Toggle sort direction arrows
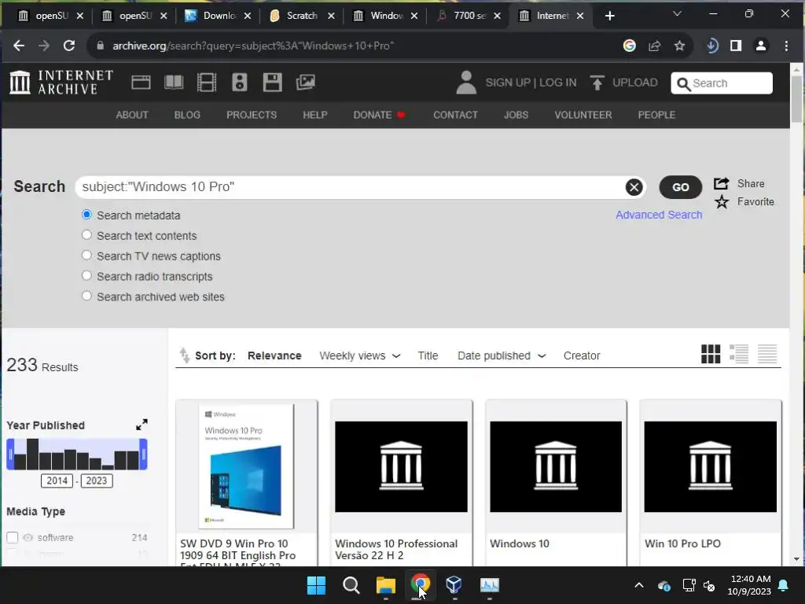Screen dimensions: 805x604 184,355
